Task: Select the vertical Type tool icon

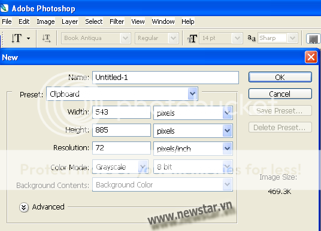Action: pos(16,38)
